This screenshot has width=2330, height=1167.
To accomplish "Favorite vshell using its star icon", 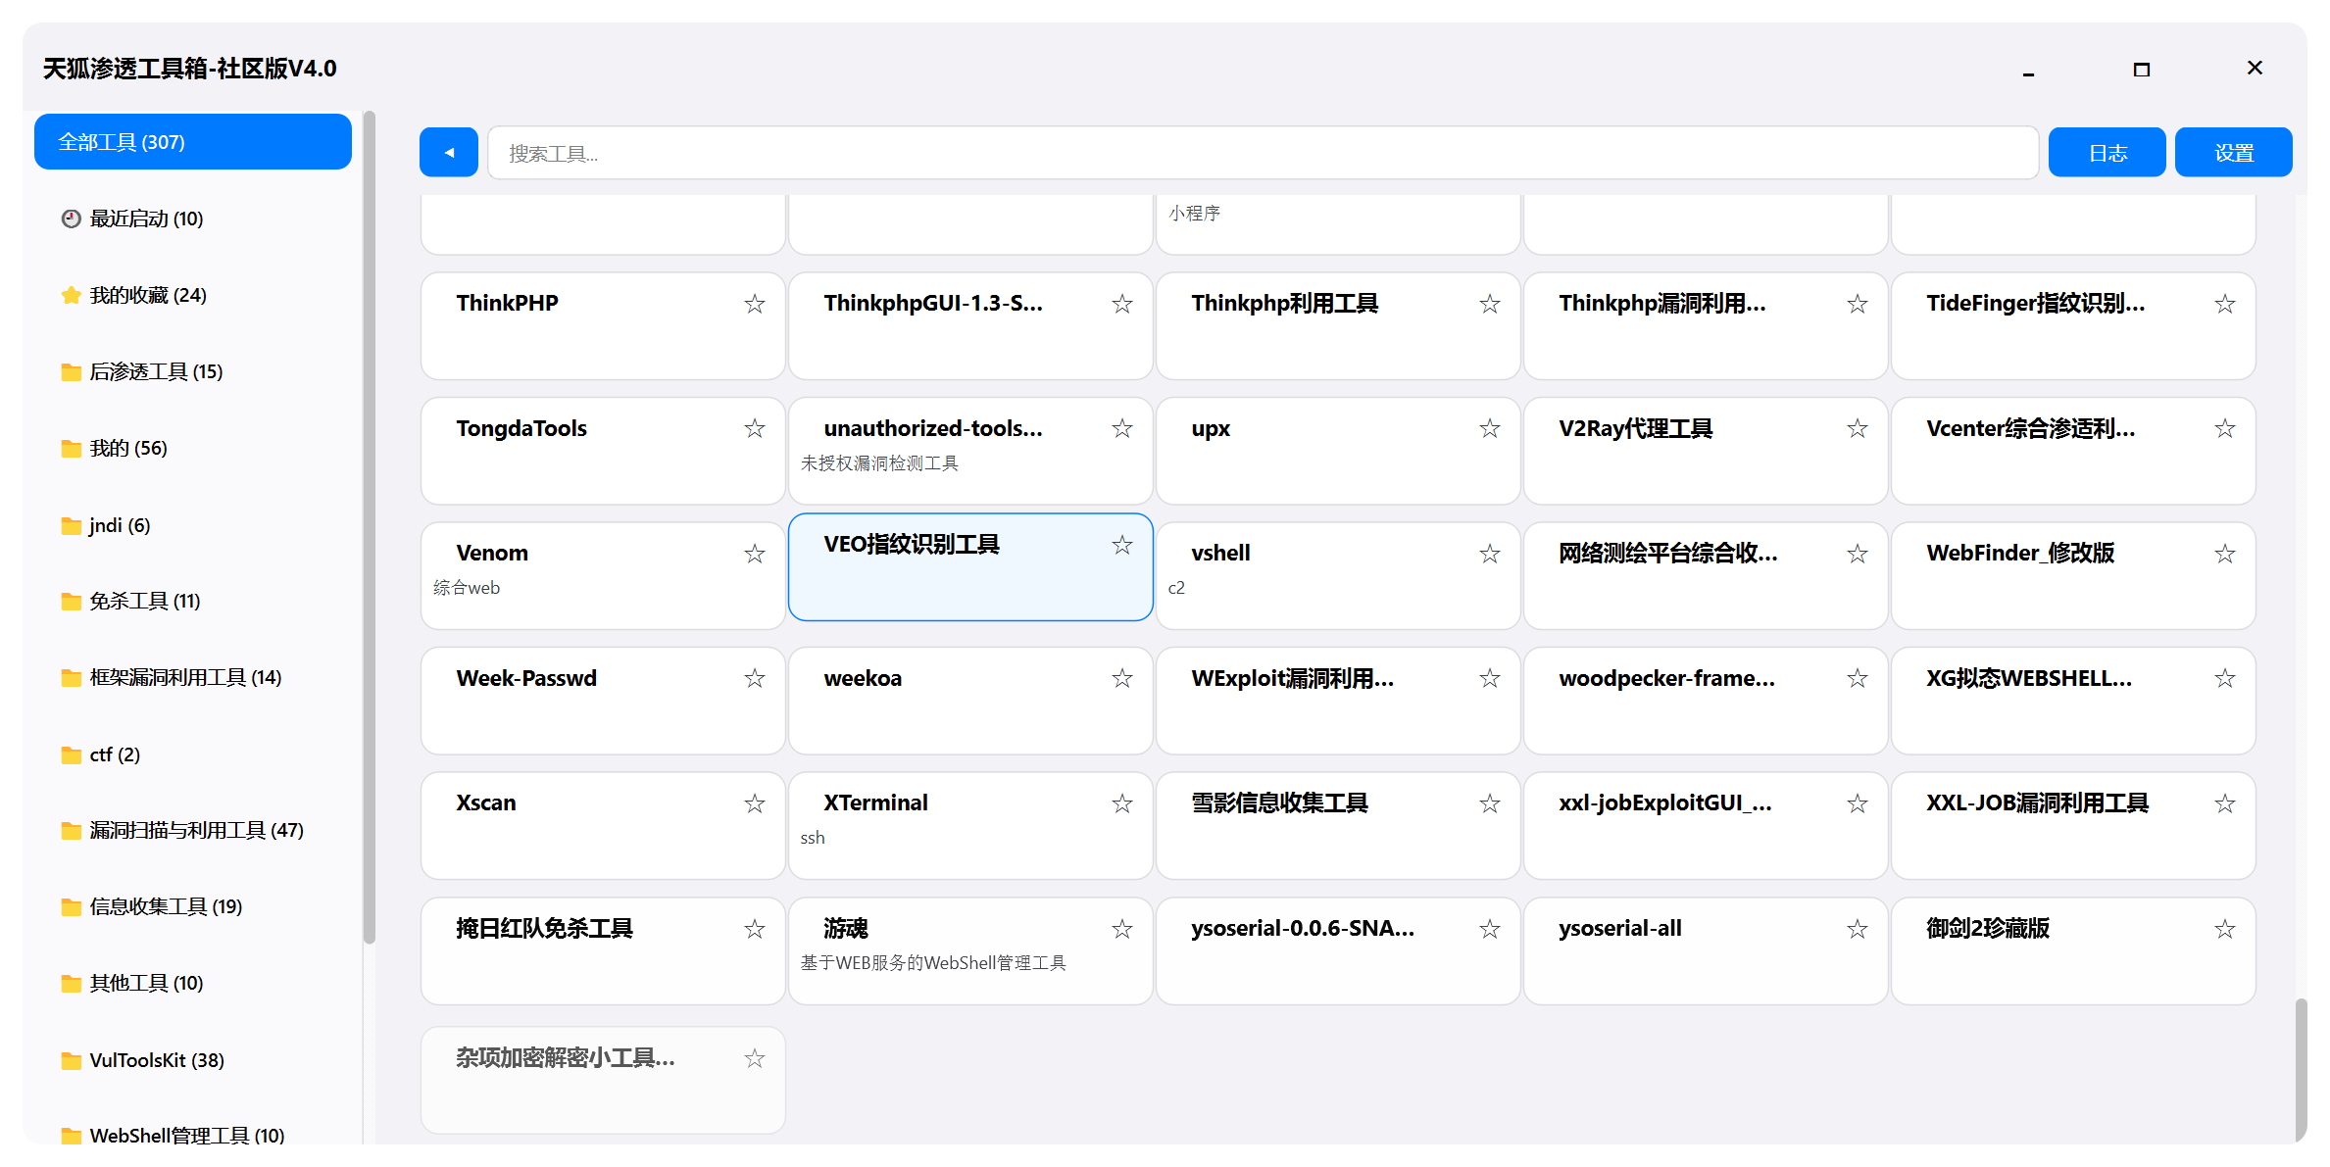I will coord(1489,554).
